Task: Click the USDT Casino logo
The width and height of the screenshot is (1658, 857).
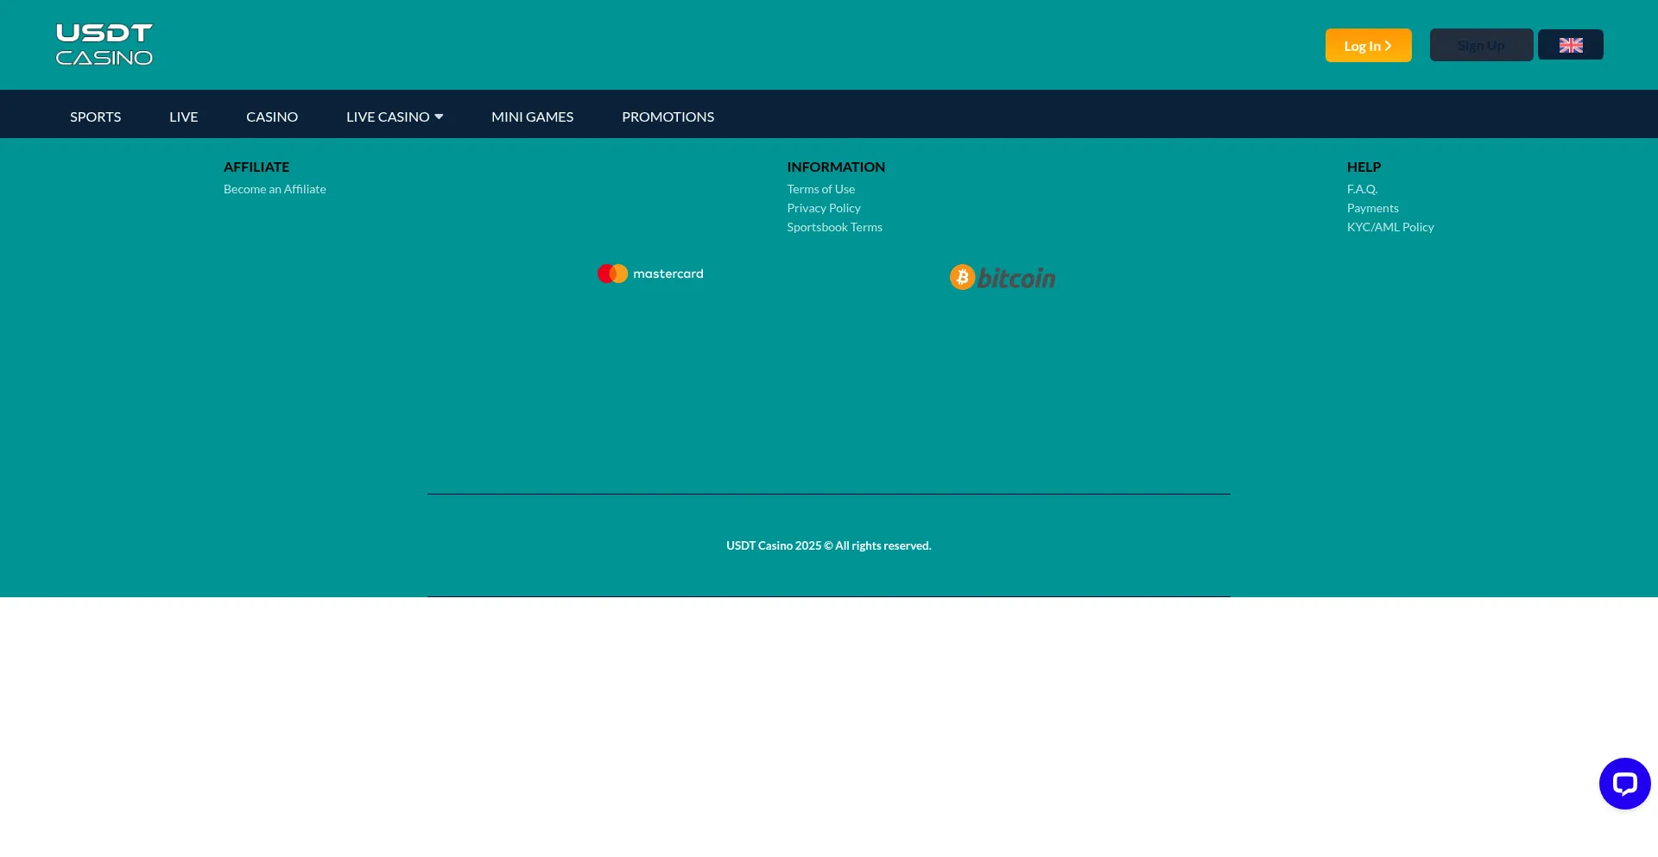Action: (104, 45)
